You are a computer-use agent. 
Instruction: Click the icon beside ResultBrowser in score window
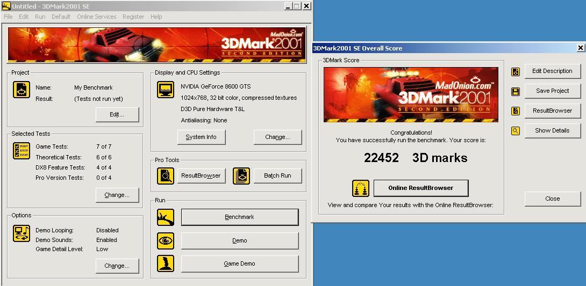point(516,111)
